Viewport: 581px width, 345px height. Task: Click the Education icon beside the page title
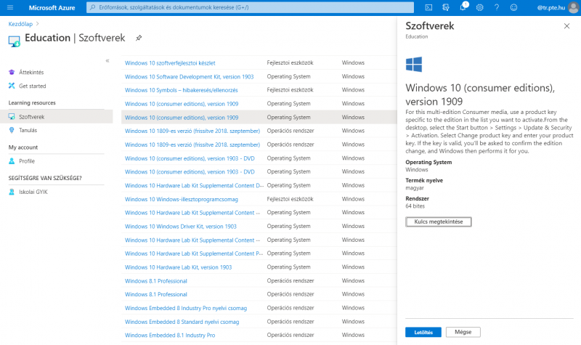14,41
